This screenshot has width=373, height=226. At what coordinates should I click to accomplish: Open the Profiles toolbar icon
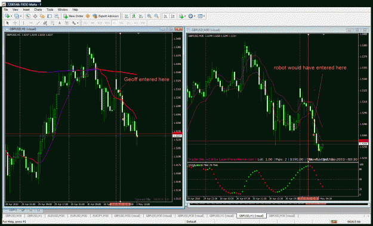[x=17, y=16]
